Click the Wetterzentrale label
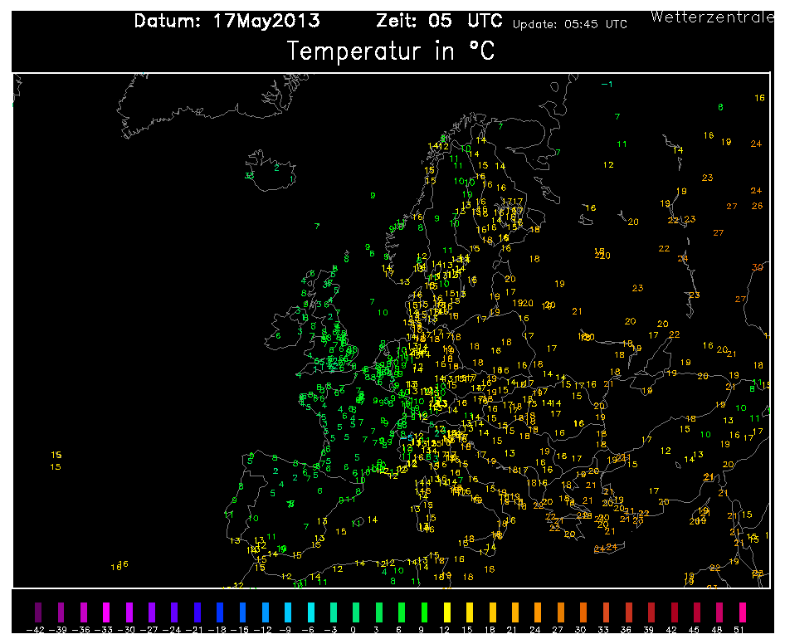785x644 pixels. coord(713,17)
